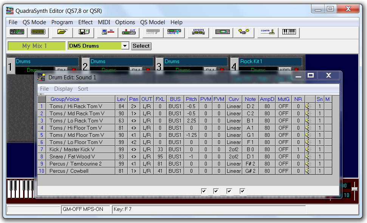Toggle the last checkbox below drum table

click(242, 191)
